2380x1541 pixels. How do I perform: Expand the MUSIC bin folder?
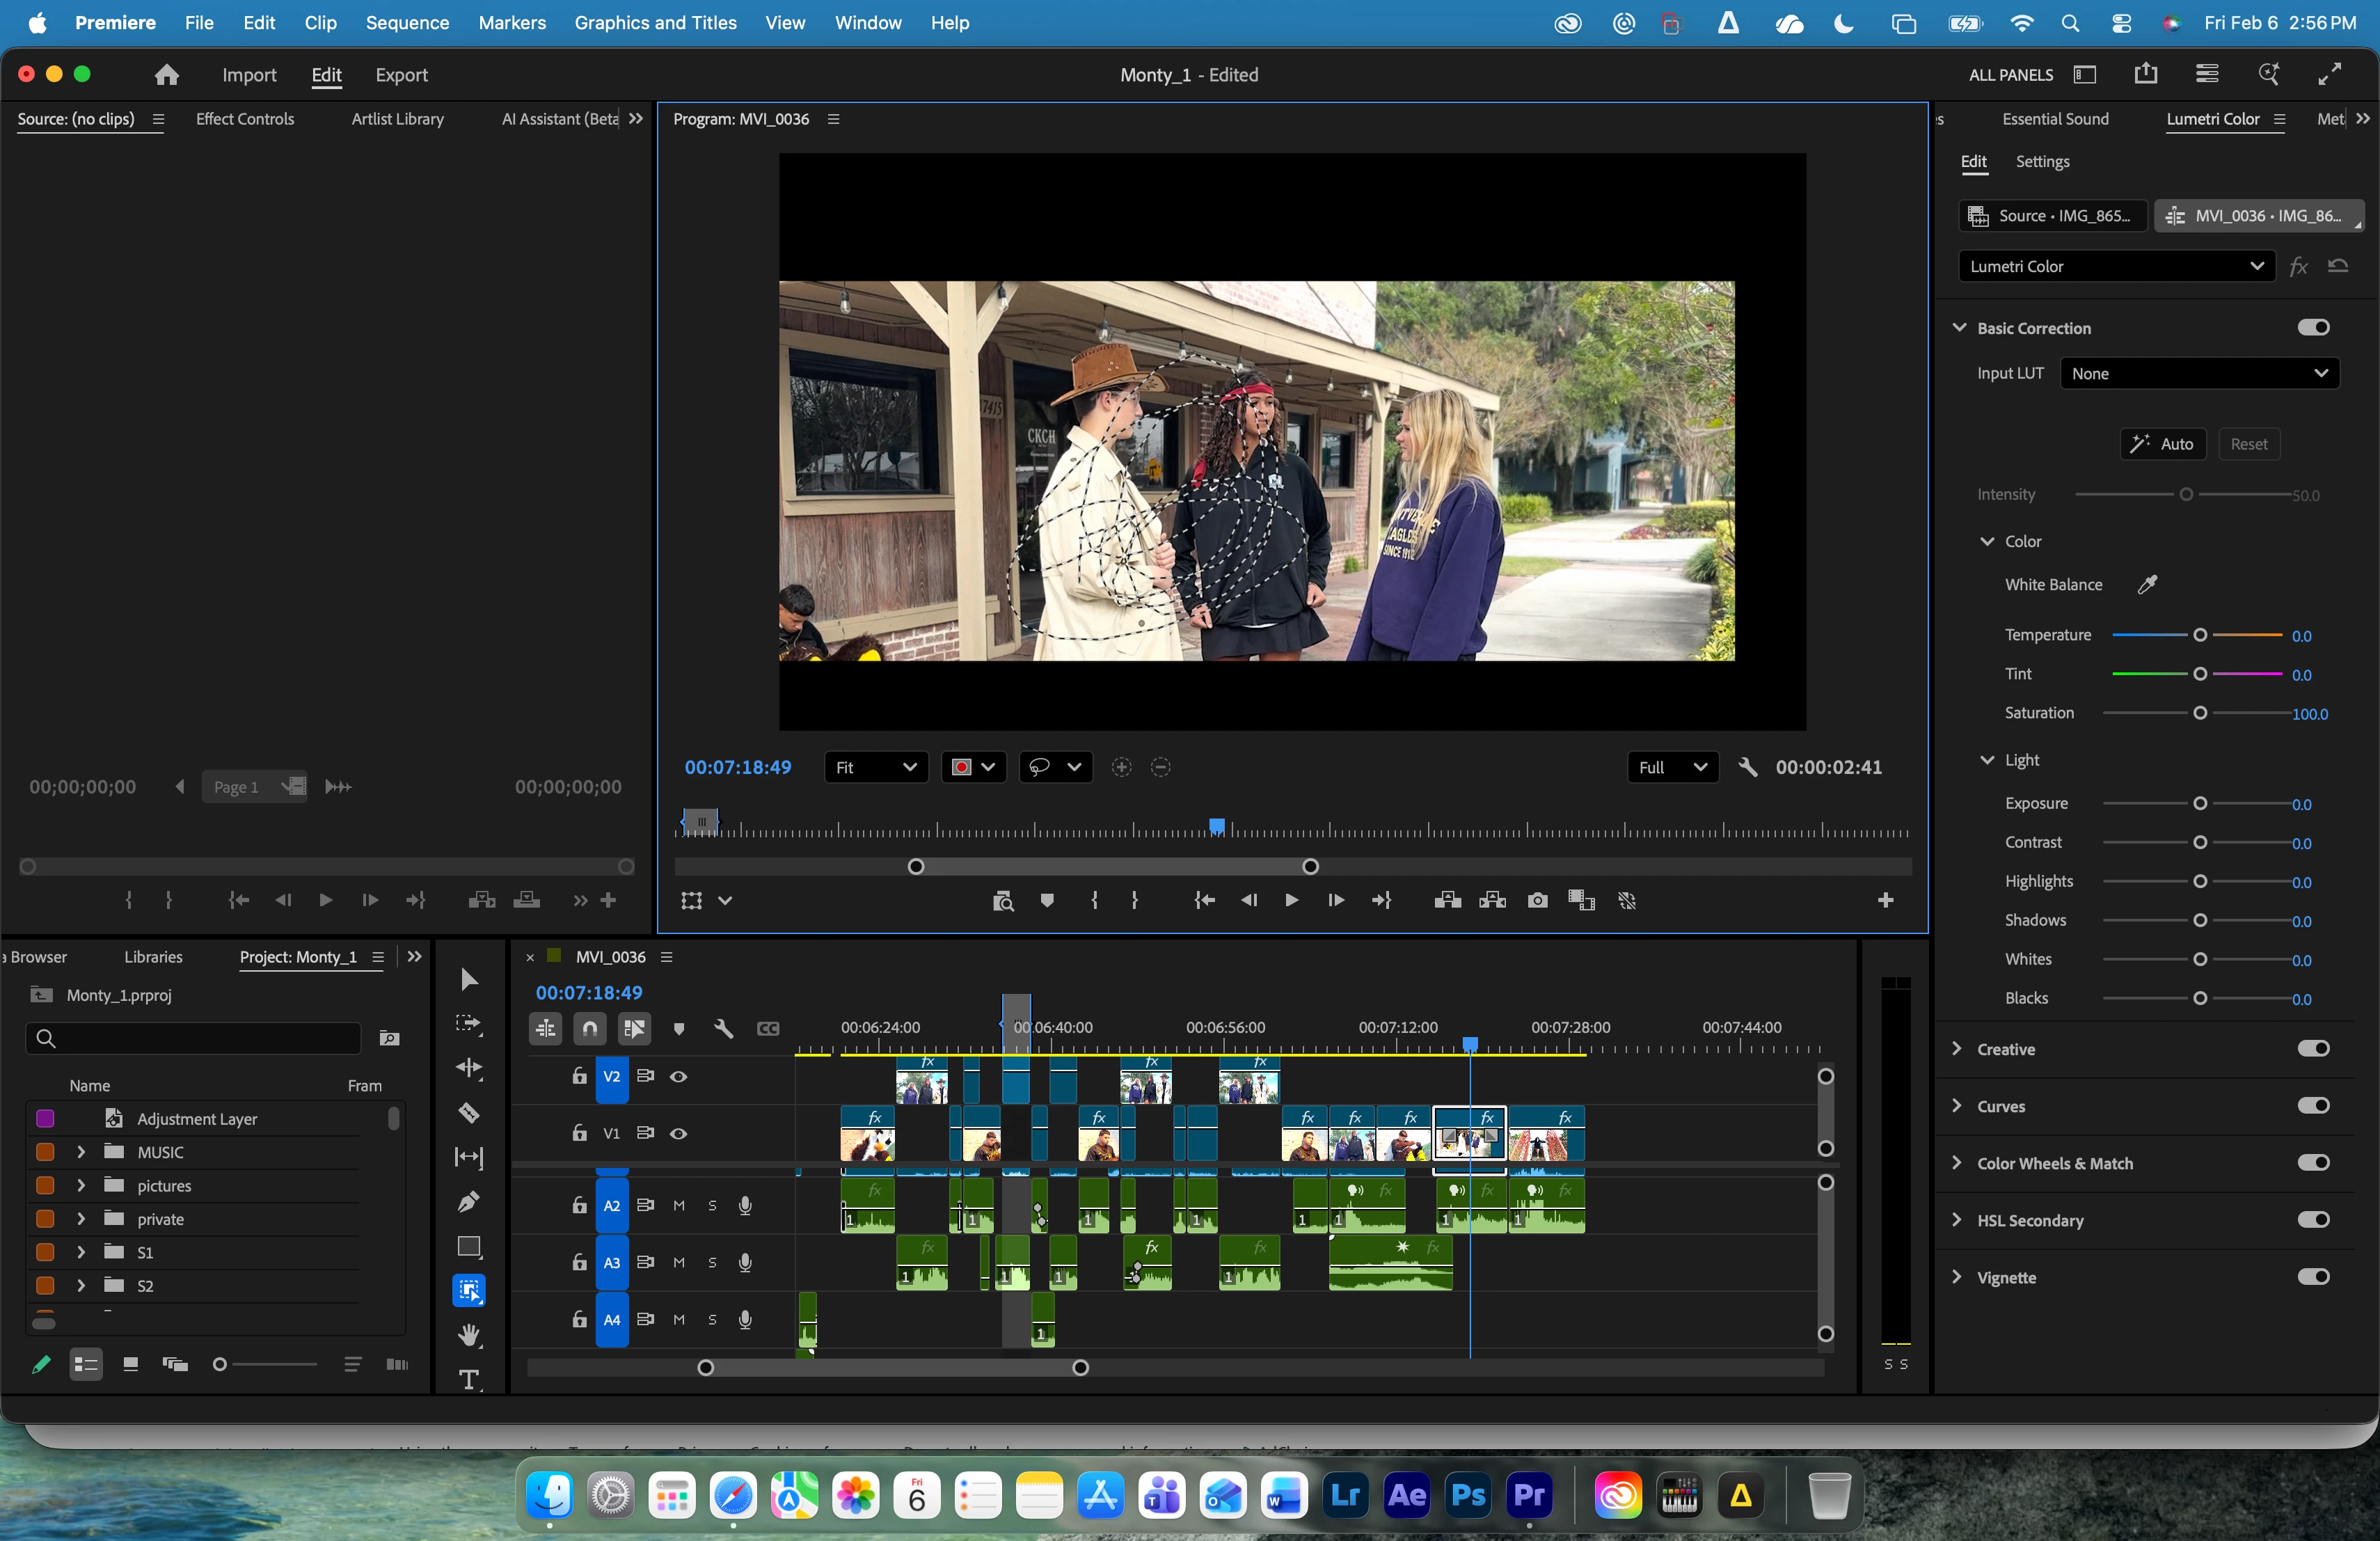[x=81, y=1152]
